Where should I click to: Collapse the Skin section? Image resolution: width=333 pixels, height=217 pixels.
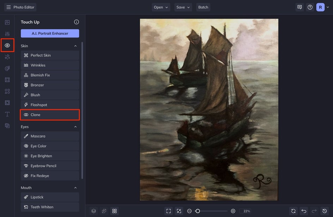(x=75, y=46)
